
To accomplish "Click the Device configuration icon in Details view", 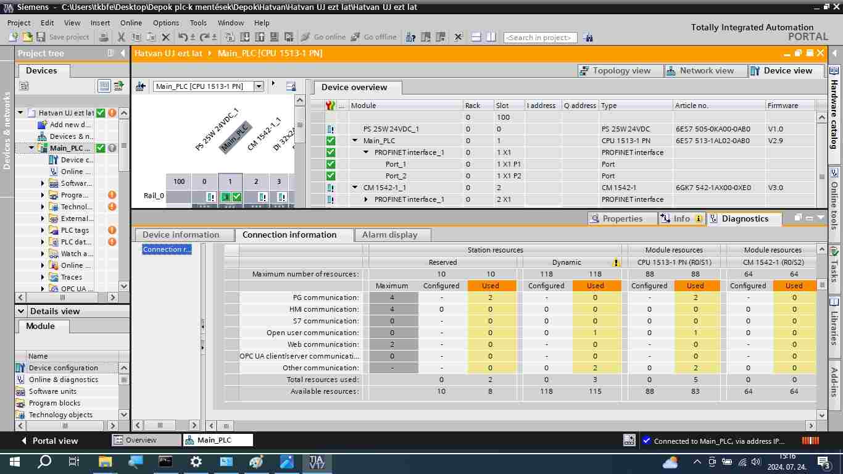I will pos(20,368).
